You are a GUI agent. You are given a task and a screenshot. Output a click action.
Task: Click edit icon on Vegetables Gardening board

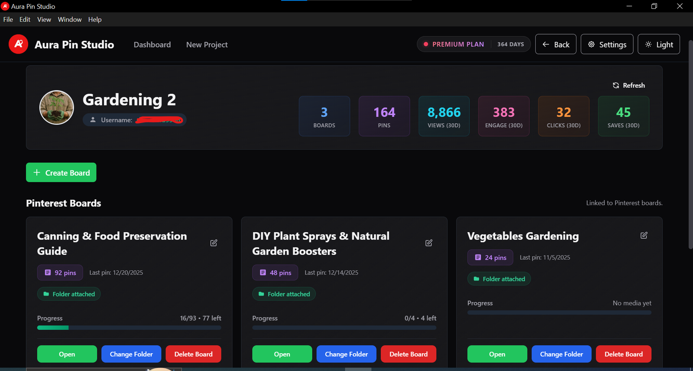tap(644, 235)
